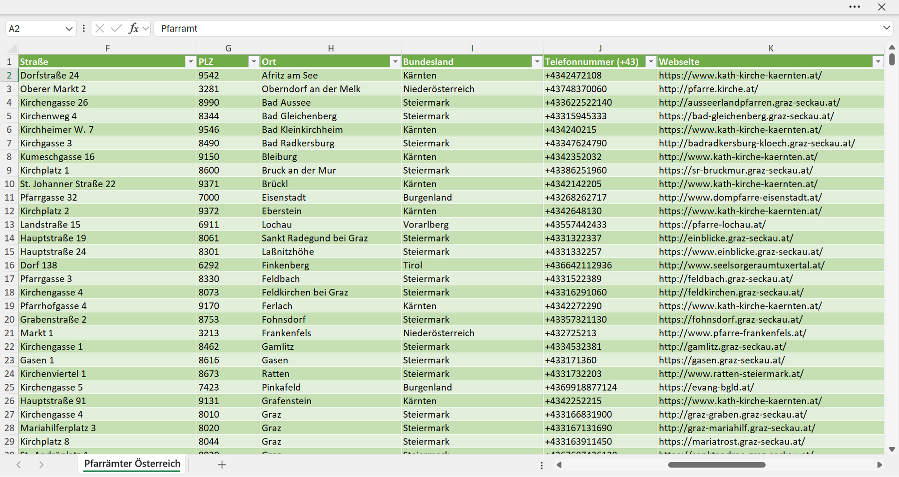Open link https://pfarre-lochau.at/
This screenshot has width=899, height=477.
coord(712,225)
